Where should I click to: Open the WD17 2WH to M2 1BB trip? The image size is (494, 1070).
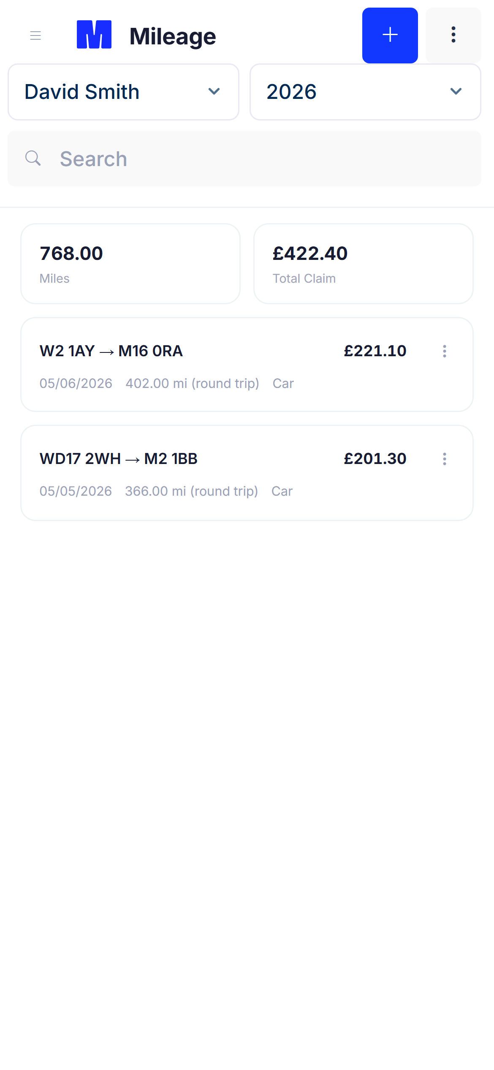(x=247, y=473)
